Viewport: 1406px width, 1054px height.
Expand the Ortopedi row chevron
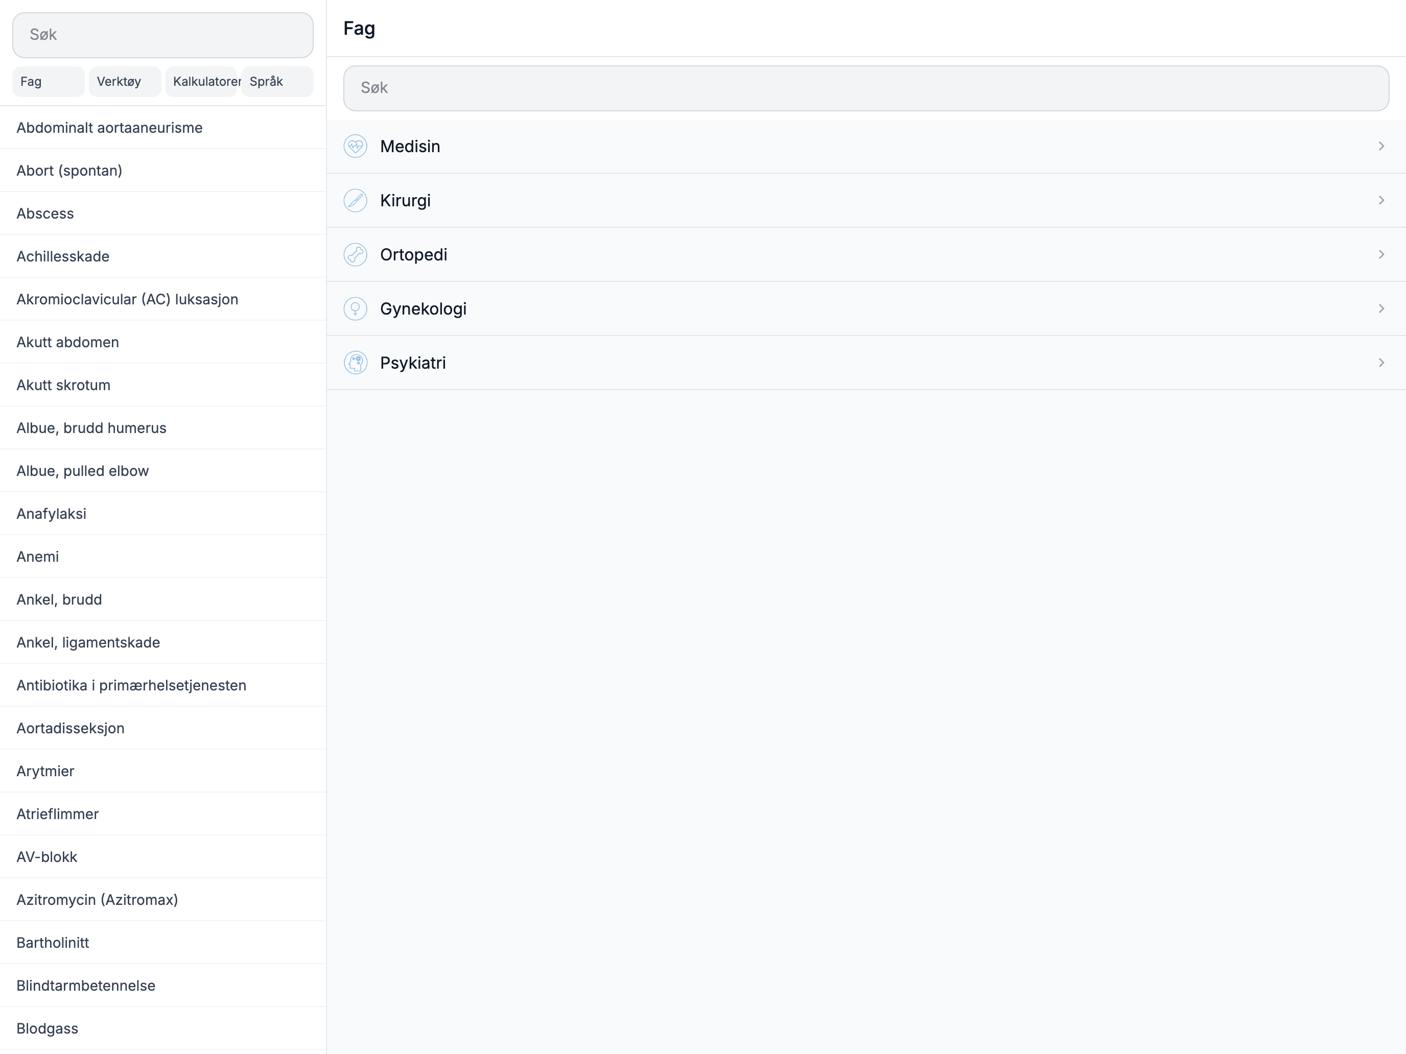coord(1381,254)
